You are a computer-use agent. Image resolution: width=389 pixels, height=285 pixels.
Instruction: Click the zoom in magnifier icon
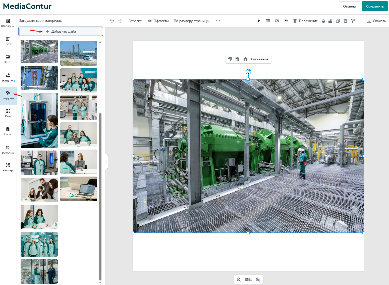click(258, 279)
